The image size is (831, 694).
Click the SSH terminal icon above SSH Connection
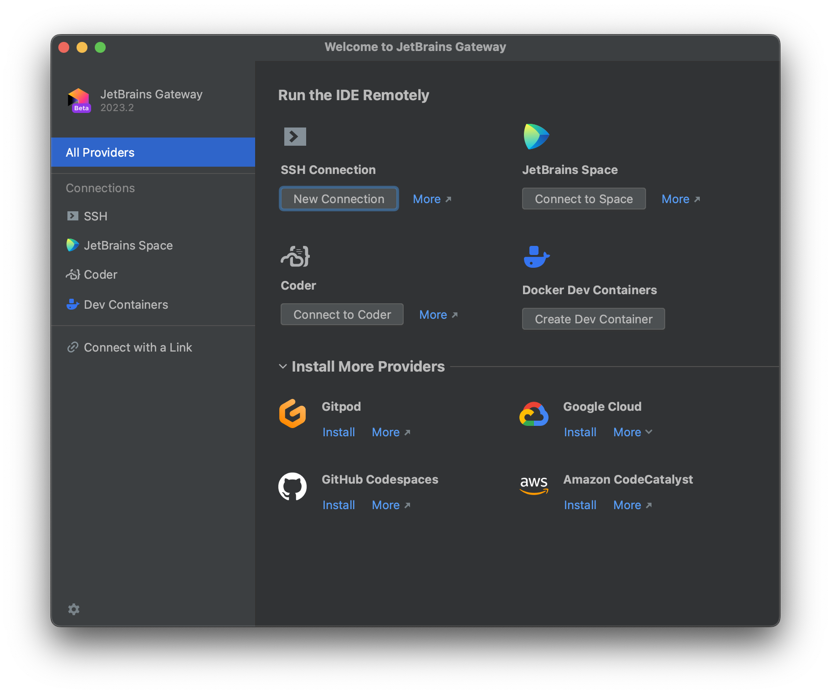coord(295,137)
